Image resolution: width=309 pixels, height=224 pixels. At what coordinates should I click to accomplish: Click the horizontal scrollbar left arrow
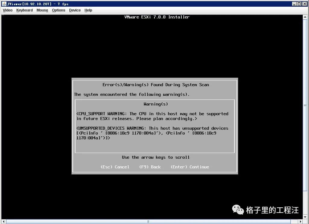click(4, 222)
